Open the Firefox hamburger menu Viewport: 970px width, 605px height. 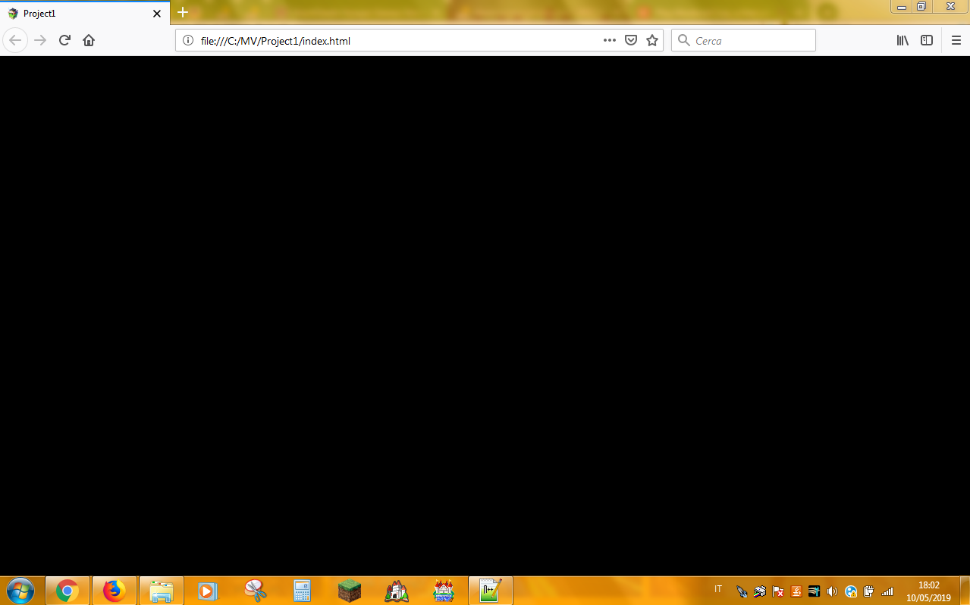tap(956, 40)
